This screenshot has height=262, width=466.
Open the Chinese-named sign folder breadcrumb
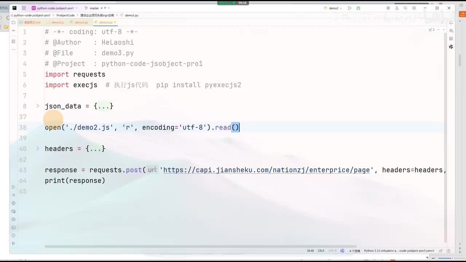pos(97,15)
